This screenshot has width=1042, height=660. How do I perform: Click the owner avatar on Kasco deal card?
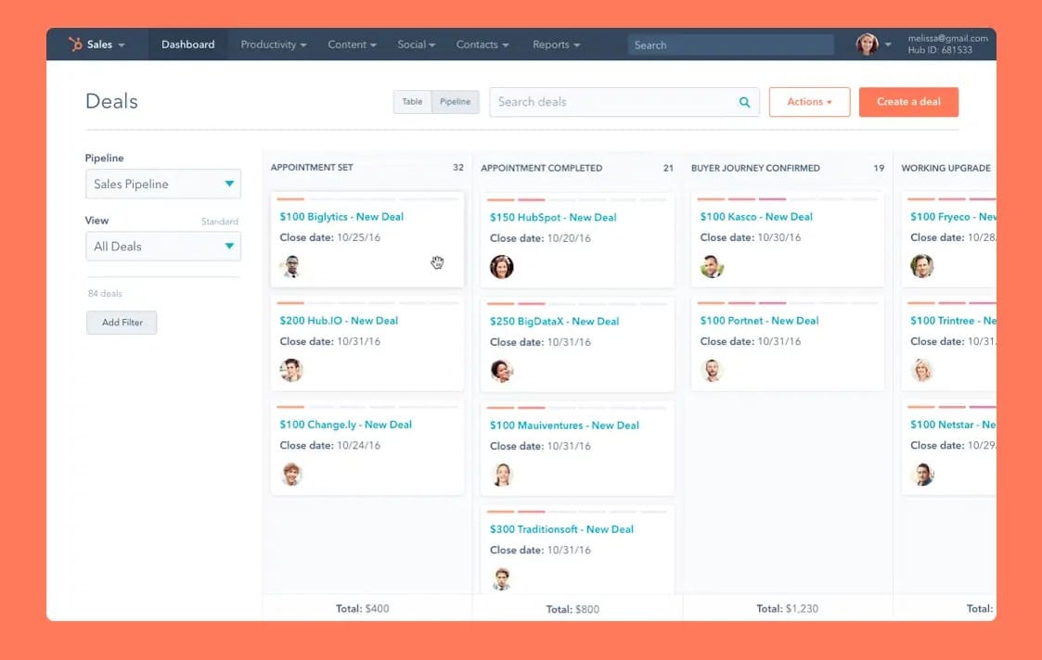712,267
